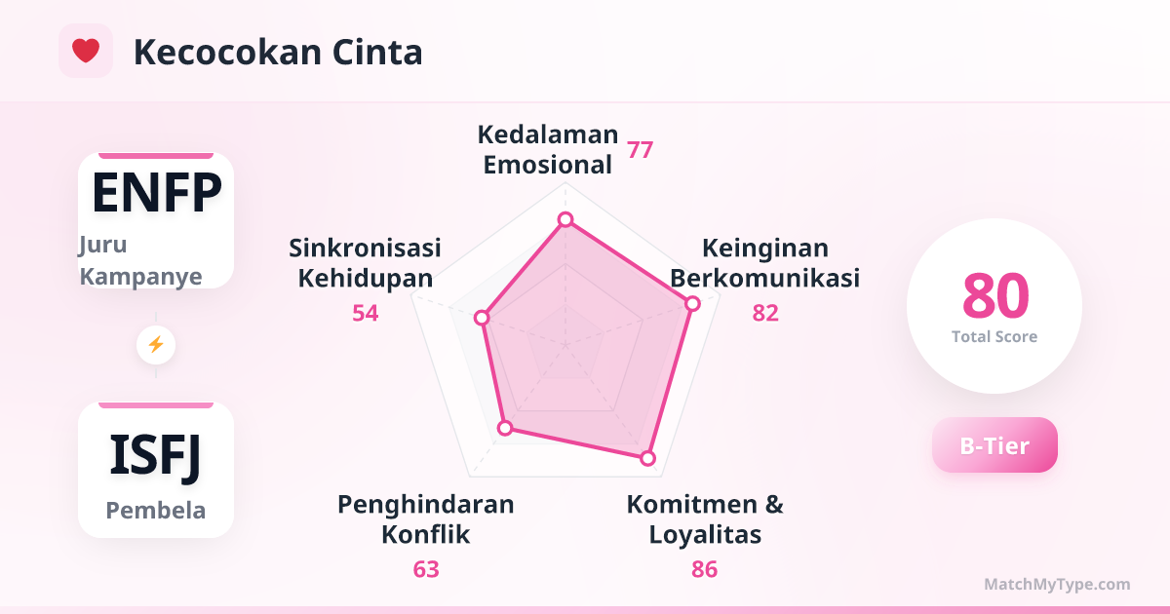Image resolution: width=1170 pixels, height=614 pixels.
Task: Click the red heart icon
Action: (x=86, y=51)
